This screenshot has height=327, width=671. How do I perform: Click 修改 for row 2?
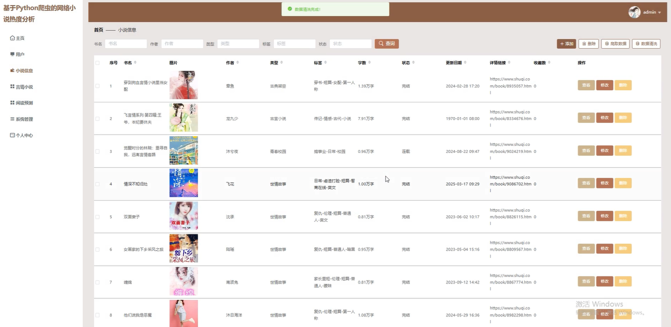tap(605, 118)
